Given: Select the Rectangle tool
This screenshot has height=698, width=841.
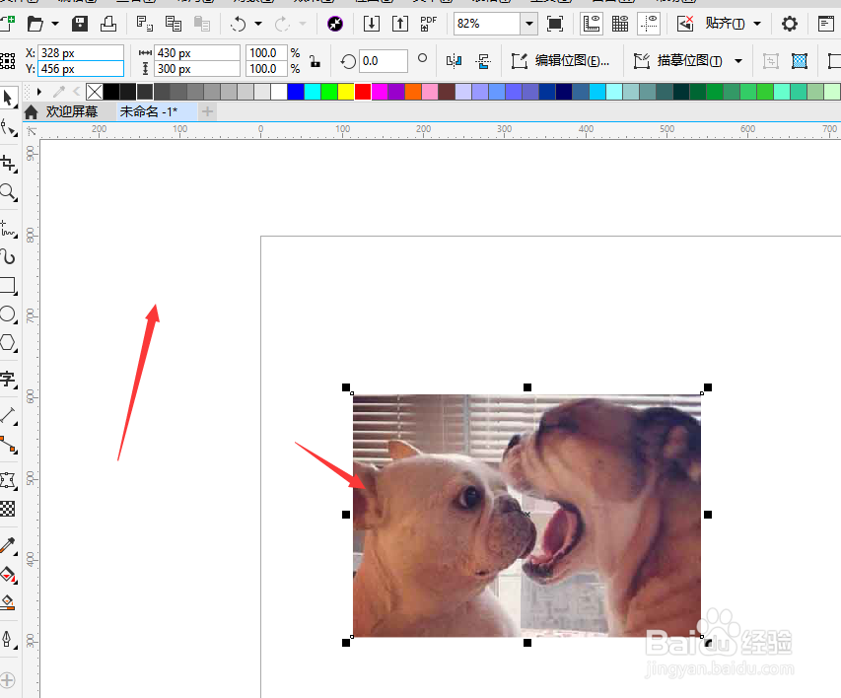Looking at the screenshot, I should (8, 286).
